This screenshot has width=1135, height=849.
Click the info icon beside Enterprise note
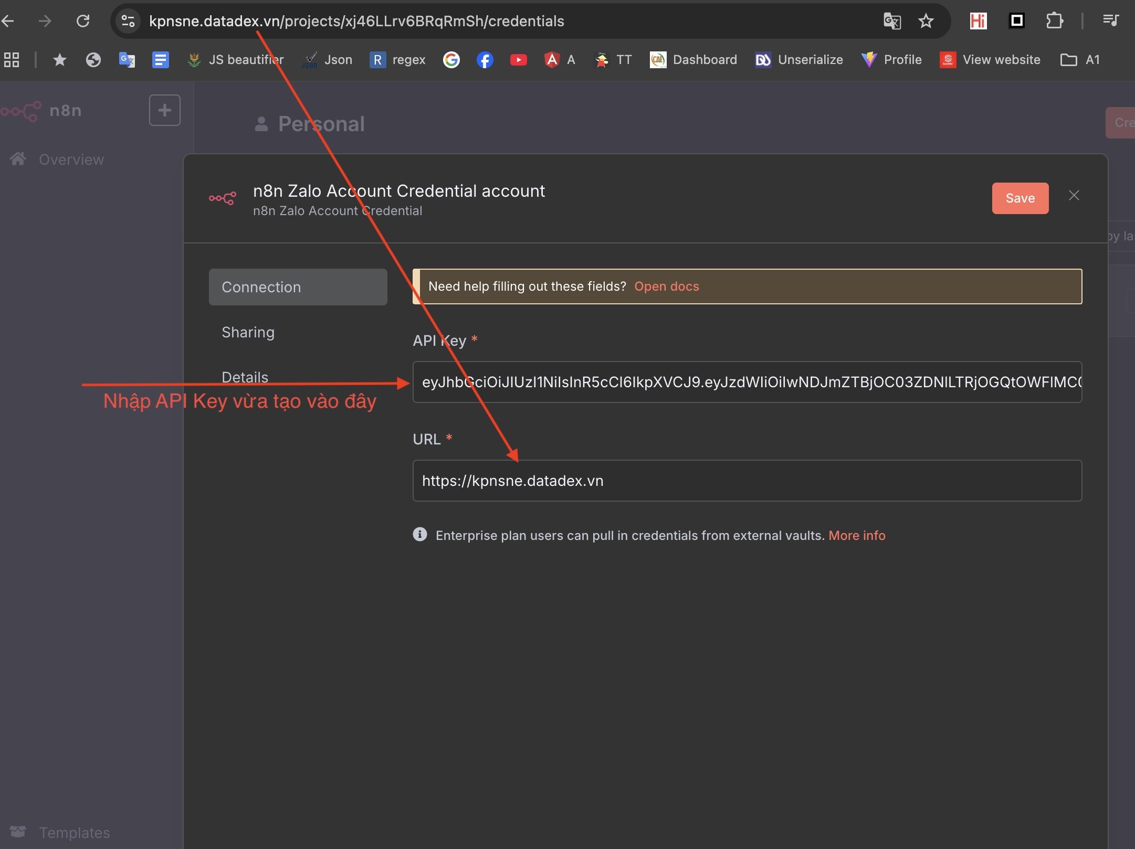click(x=420, y=535)
